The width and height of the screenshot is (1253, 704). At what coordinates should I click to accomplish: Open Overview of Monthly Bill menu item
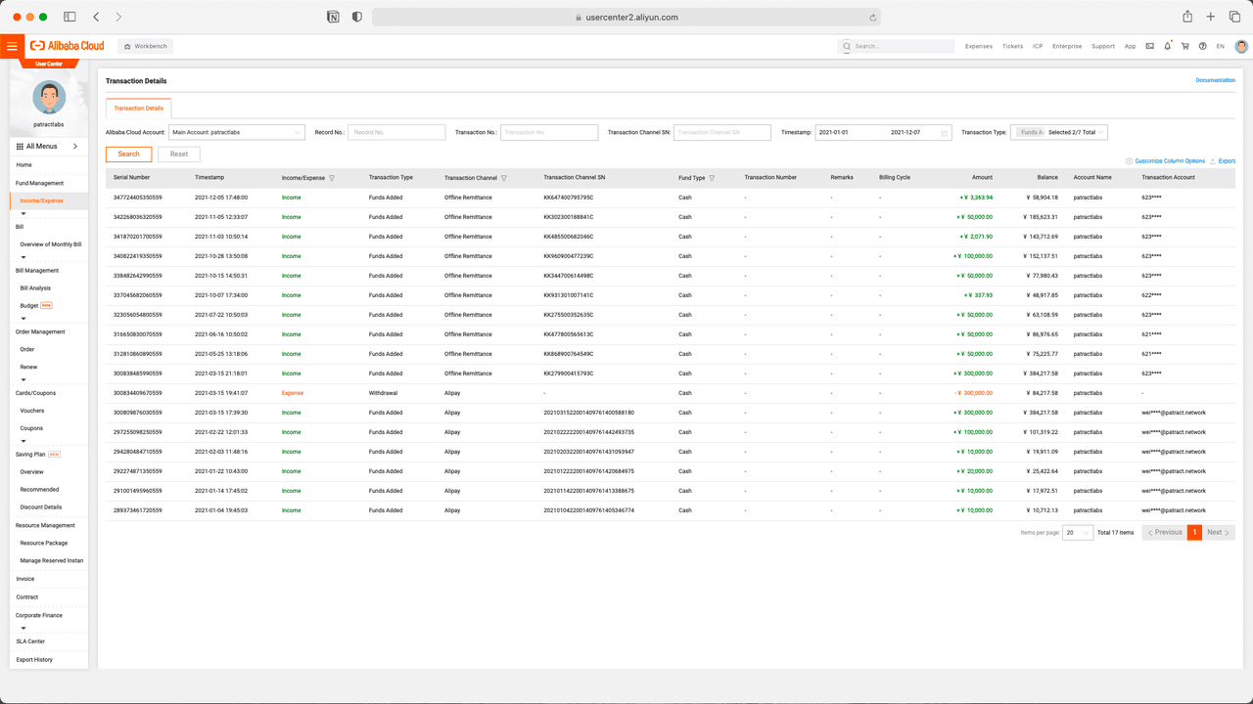coord(51,244)
